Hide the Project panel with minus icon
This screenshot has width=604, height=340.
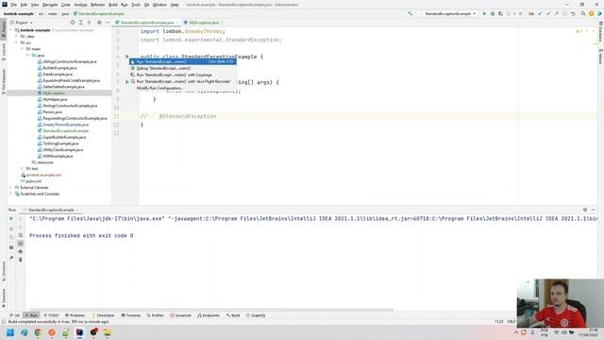click(x=108, y=23)
